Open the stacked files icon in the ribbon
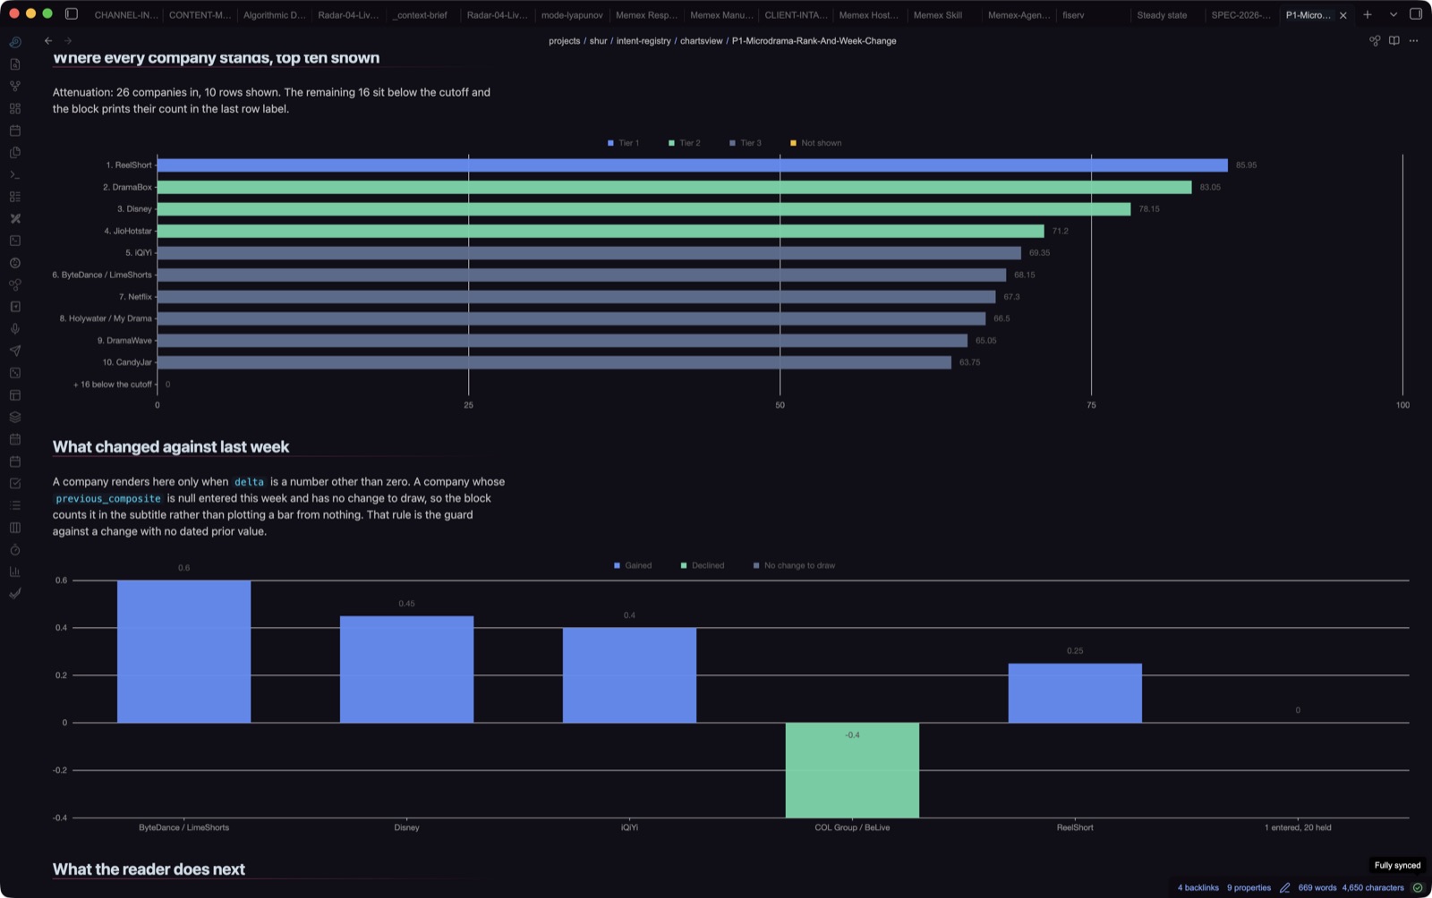The width and height of the screenshot is (1432, 898). pyautogui.click(x=15, y=152)
